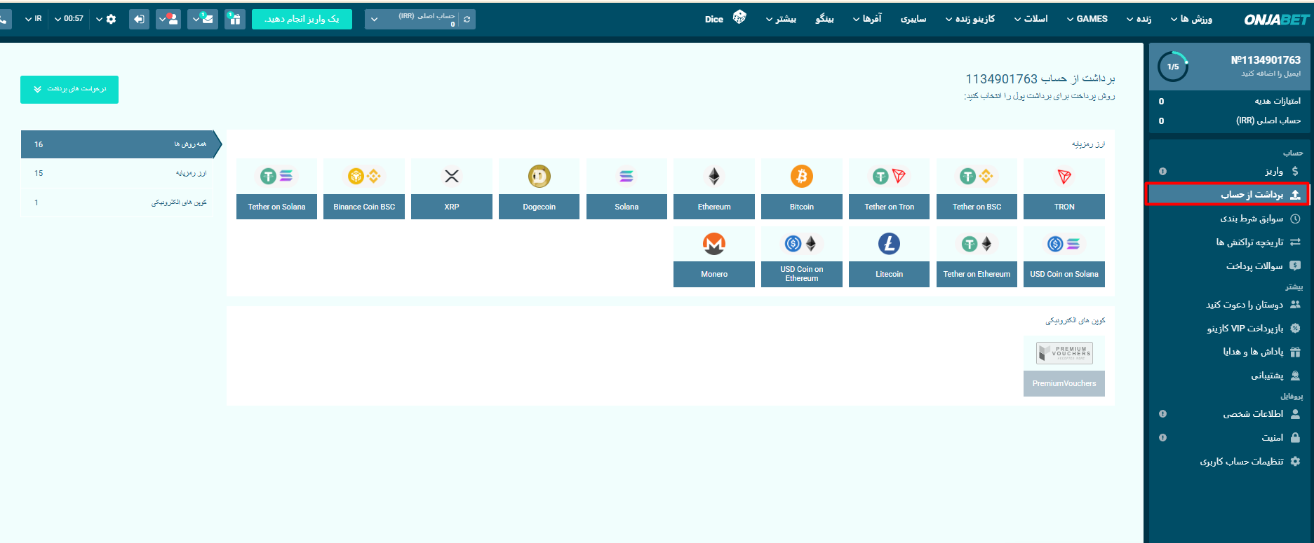
Task: Open the بینگو nav item
Action: [824, 19]
